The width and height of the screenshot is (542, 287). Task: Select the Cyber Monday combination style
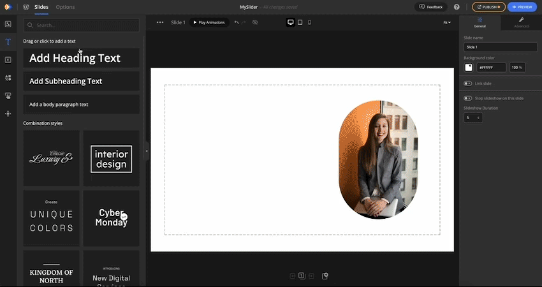[x=112, y=218]
